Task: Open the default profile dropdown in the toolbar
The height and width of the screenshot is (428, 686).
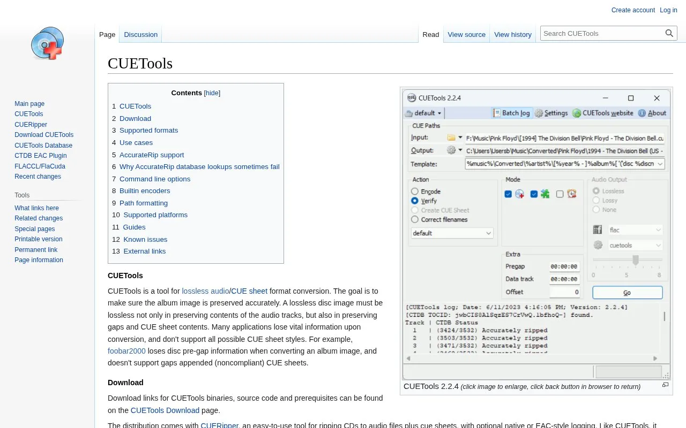Action: point(424,113)
